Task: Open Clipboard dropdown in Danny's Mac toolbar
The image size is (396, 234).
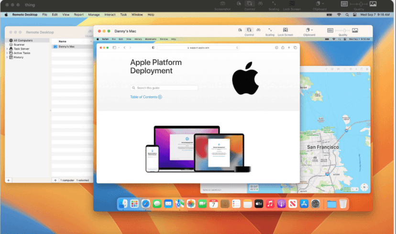Action: pos(309,30)
